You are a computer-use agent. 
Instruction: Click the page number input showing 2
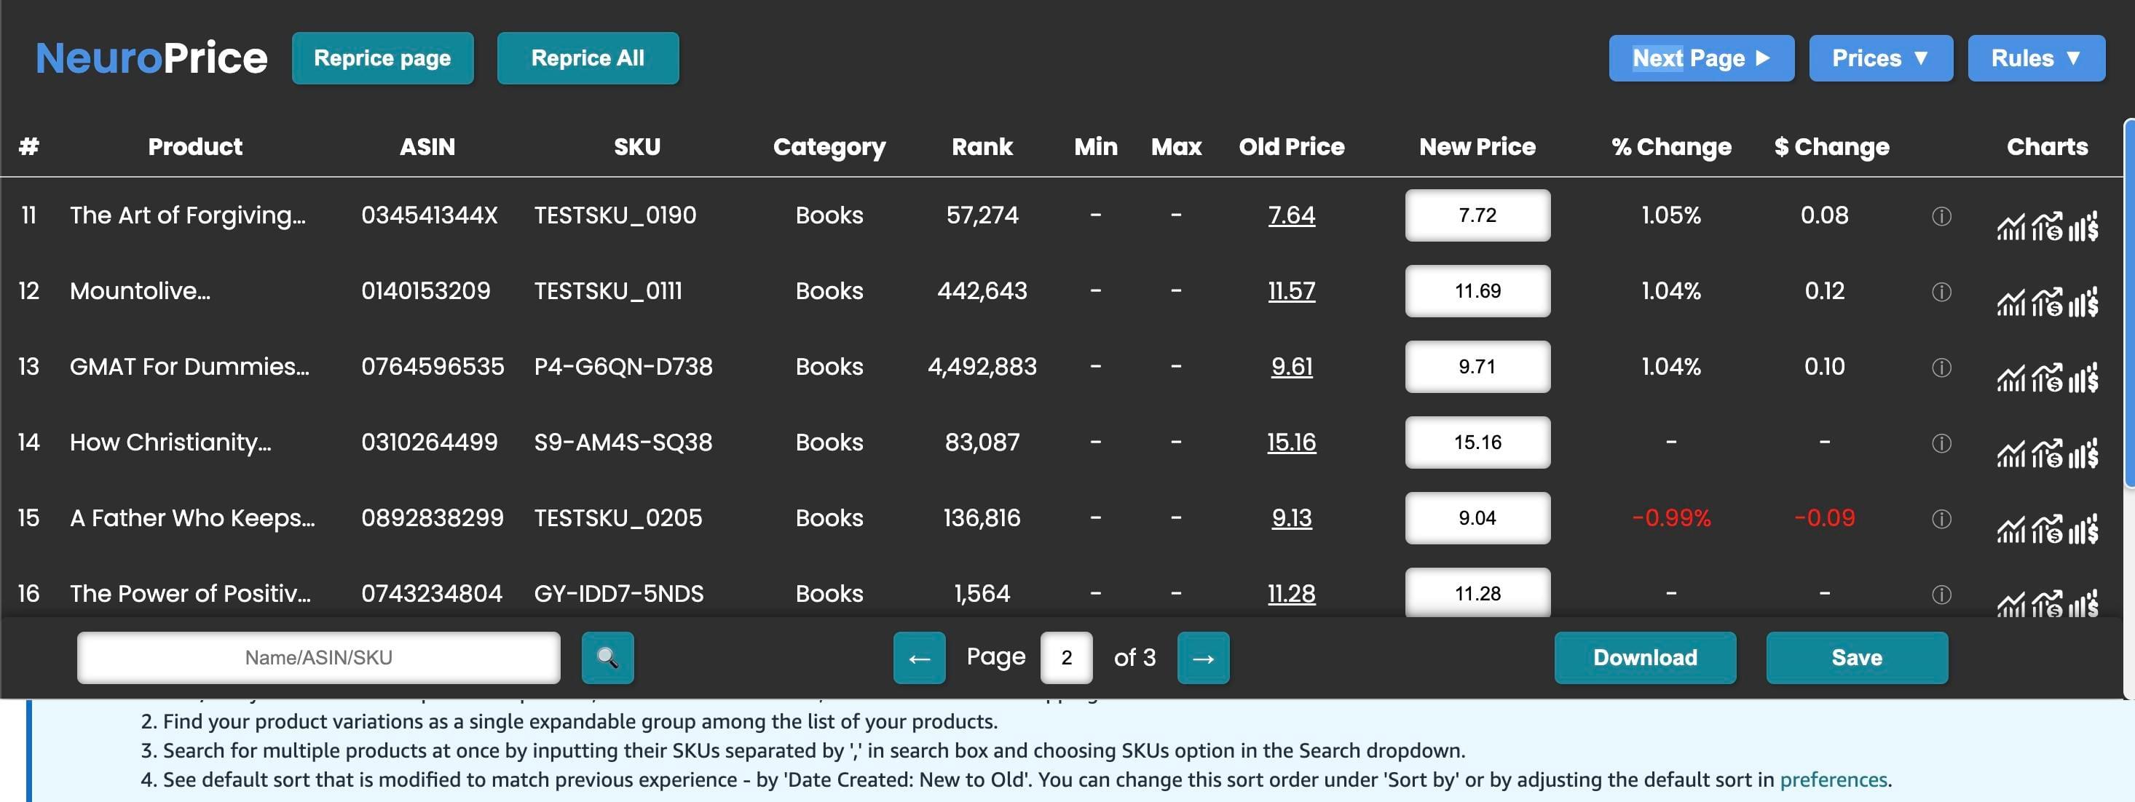pos(1066,657)
